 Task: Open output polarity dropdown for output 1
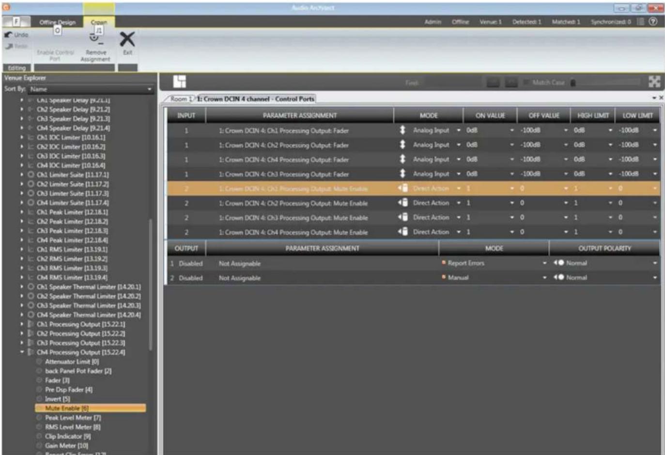(x=655, y=263)
